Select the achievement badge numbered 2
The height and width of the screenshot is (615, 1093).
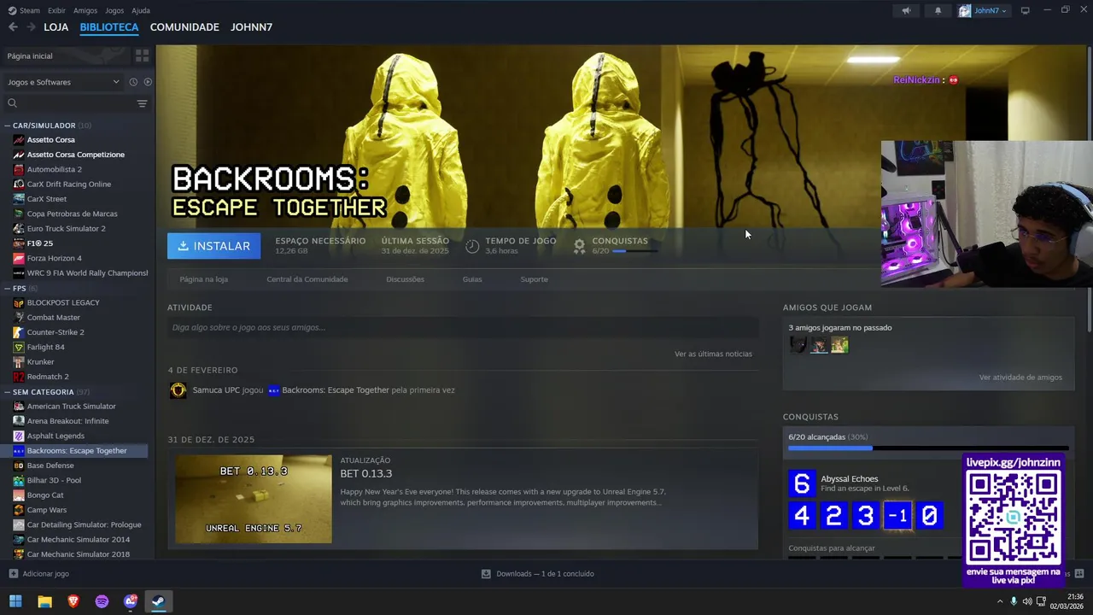833,515
